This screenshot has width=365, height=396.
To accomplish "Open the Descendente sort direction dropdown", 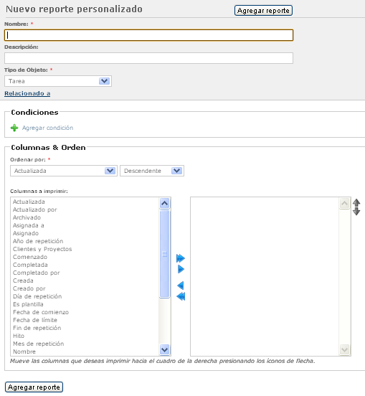I will (152, 171).
